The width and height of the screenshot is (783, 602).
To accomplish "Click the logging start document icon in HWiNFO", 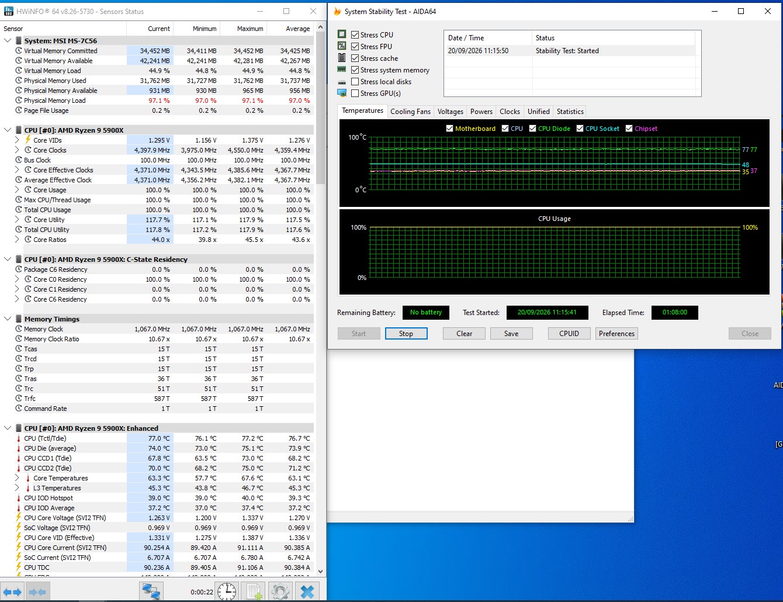I will [254, 591].
